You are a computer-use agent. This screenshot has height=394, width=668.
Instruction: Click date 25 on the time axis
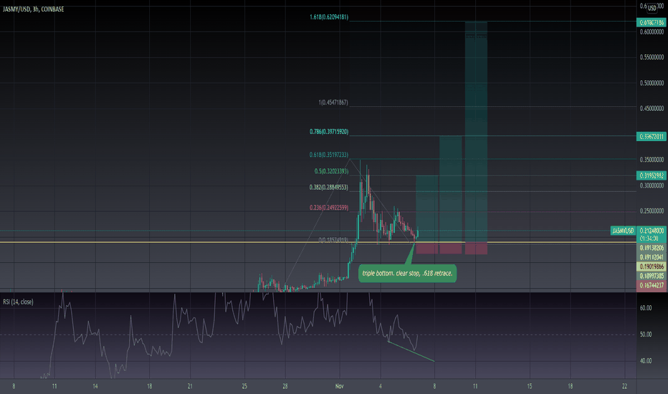pos(244,386)
